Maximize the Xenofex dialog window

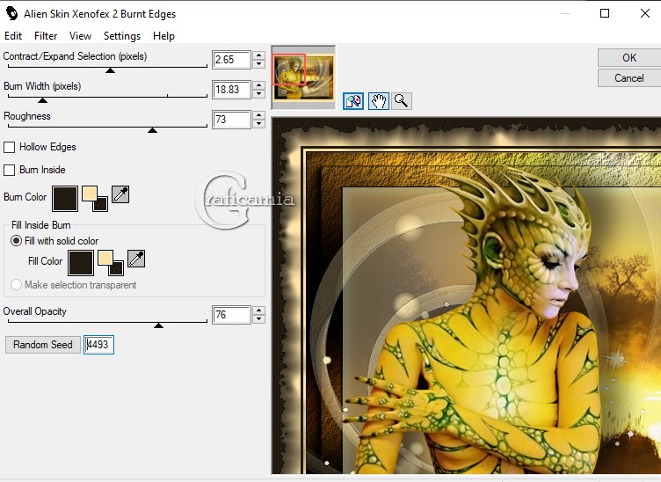tap(605, 13)
